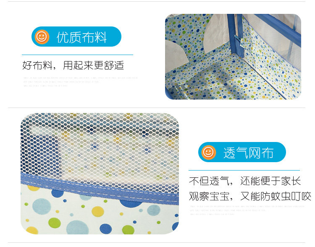Click the dark blue dot at bottom of fabric
315x247 pixels.
click(106, 229)
